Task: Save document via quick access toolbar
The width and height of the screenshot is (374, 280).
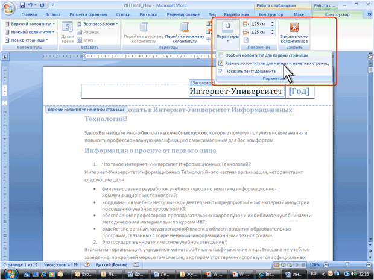Action: pos(22,5)
